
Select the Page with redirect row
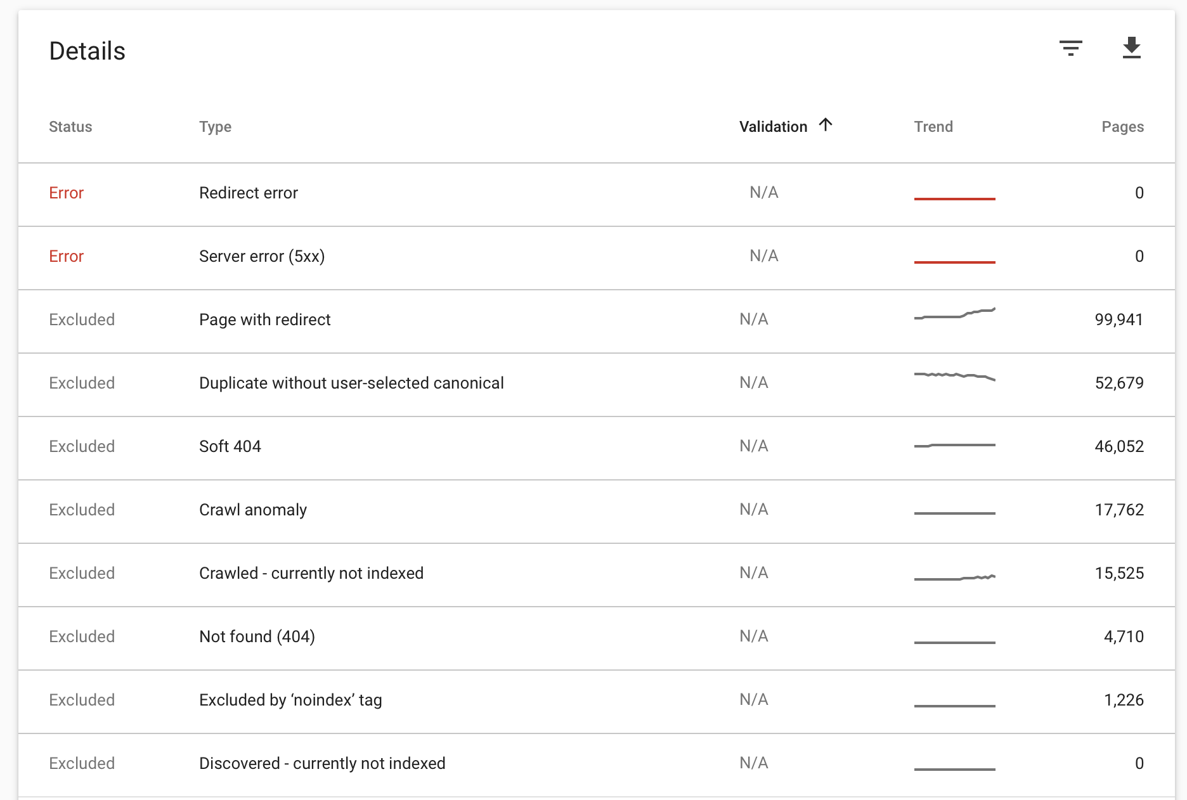(x=597, y=321)
